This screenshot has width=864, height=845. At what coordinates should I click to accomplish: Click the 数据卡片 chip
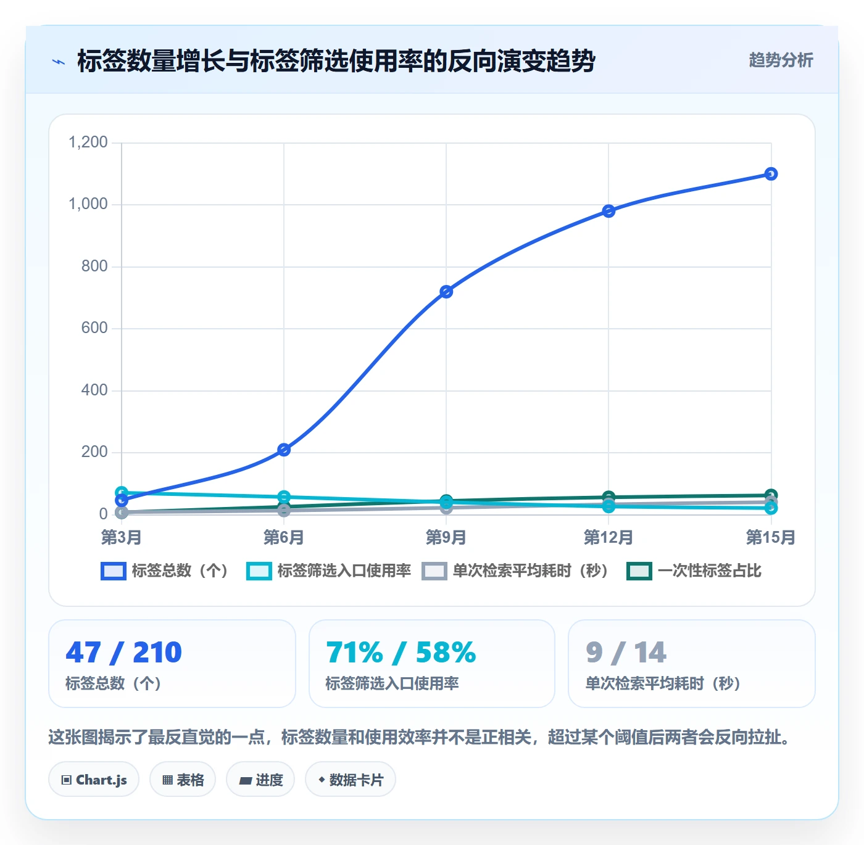(351, 780)
